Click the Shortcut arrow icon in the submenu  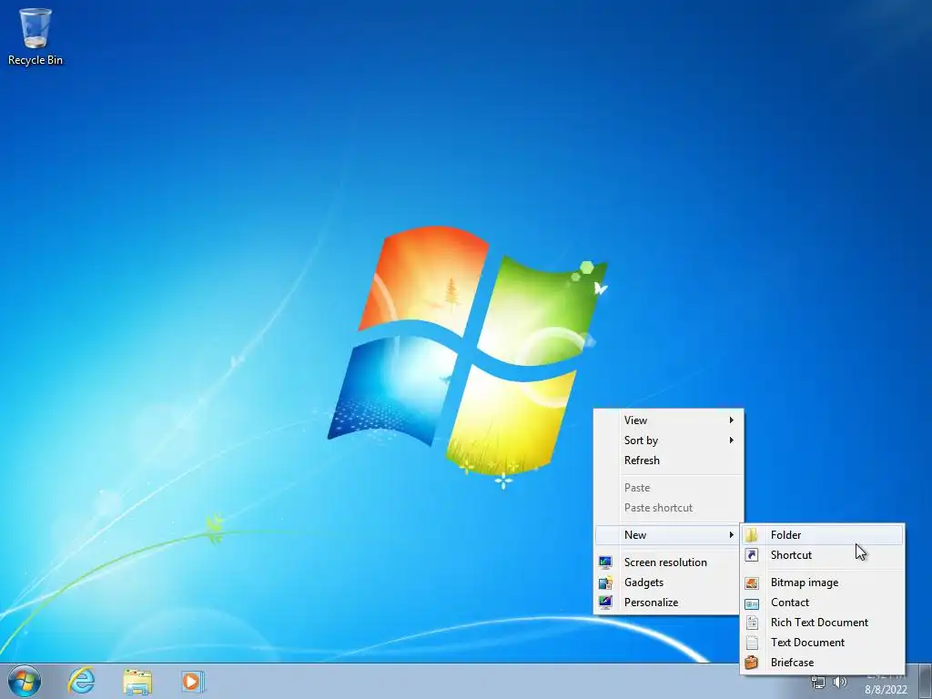pos(752,555)
